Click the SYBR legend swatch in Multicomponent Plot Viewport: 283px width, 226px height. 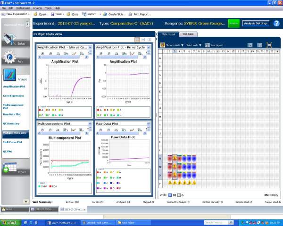tap(39, 186)
